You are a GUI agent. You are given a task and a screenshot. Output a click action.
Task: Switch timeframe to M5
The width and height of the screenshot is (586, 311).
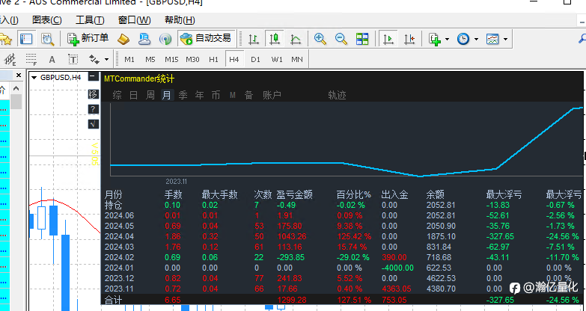(150, 59)
